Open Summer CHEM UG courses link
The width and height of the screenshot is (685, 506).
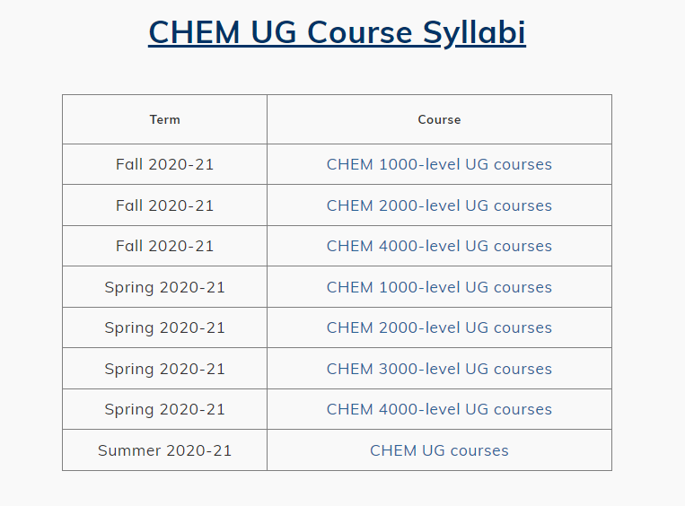(x=439, y=450)
